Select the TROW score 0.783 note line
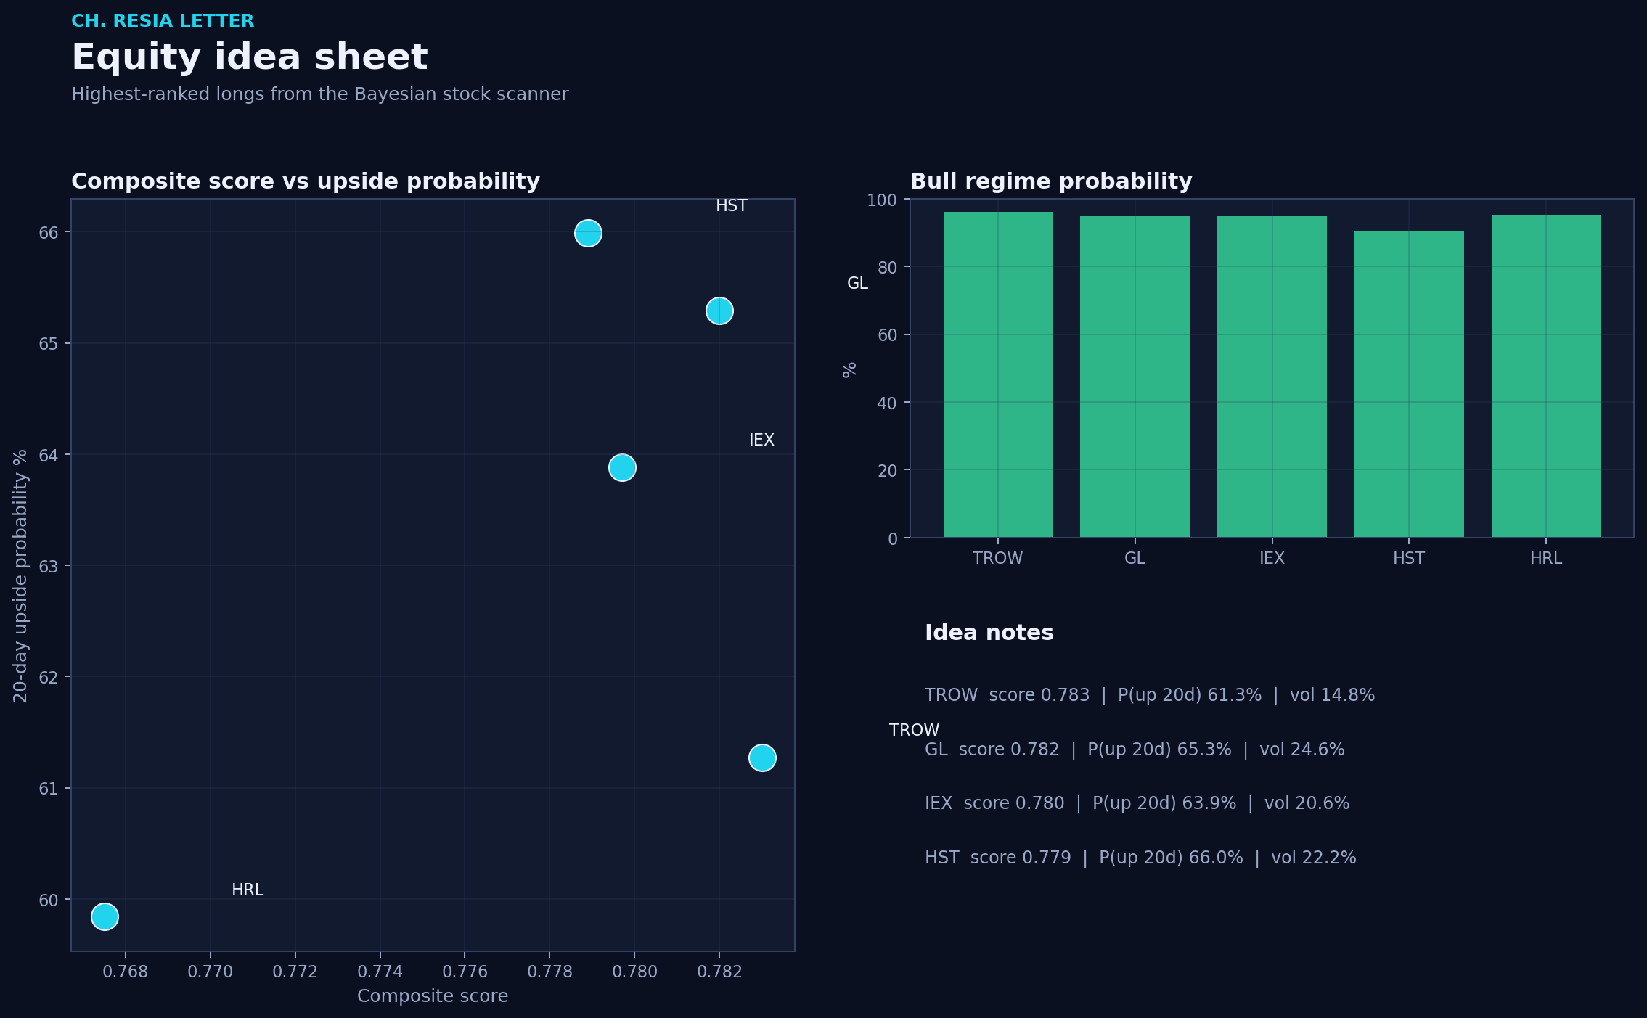The height and width of the screenshot is (1018, 1647). [1150, 695]
